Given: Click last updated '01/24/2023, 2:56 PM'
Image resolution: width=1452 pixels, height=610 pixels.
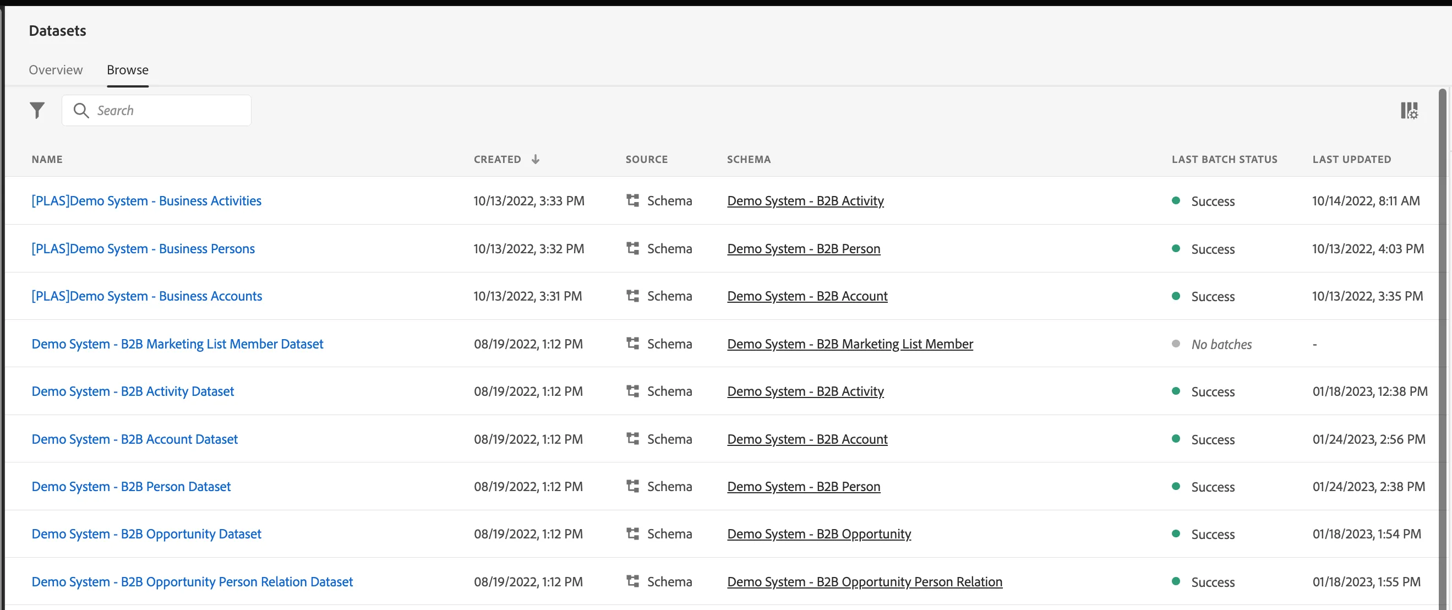Looking at the screenshot, I should [1368, 439].
